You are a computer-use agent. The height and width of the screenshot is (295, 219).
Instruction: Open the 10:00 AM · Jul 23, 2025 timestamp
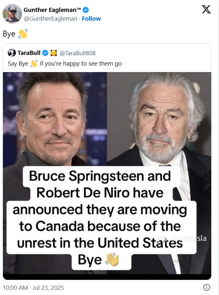pos(33,287)
